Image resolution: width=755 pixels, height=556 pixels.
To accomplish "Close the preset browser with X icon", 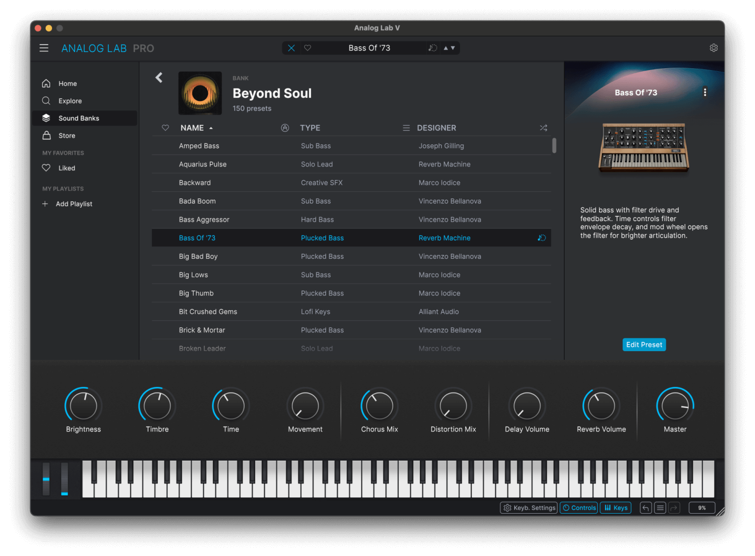I will click(x=291, y=48).
